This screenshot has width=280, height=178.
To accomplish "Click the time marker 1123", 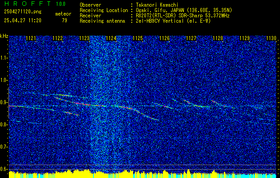I will [x=84, y=38].
